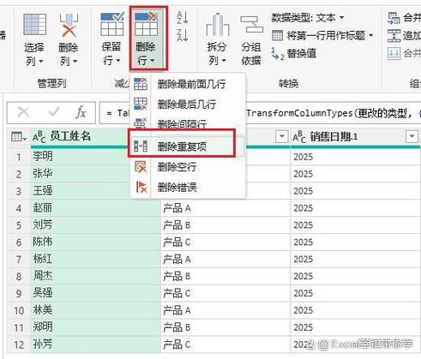Screen dimensions: 421x359
Task: Select the cell 刘芳
Action: (x=43, y=224)
